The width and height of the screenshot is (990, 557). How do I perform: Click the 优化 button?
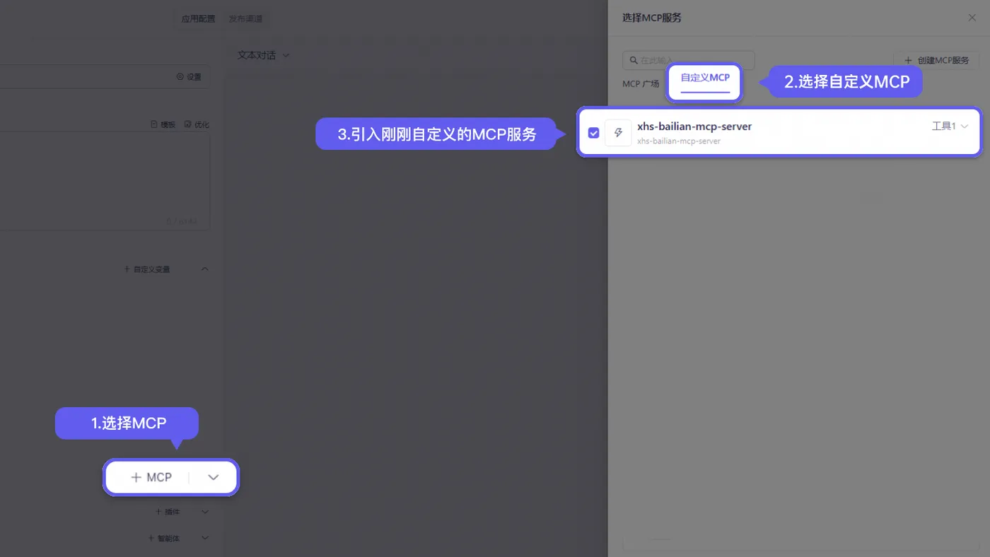(x=197, y=124)
